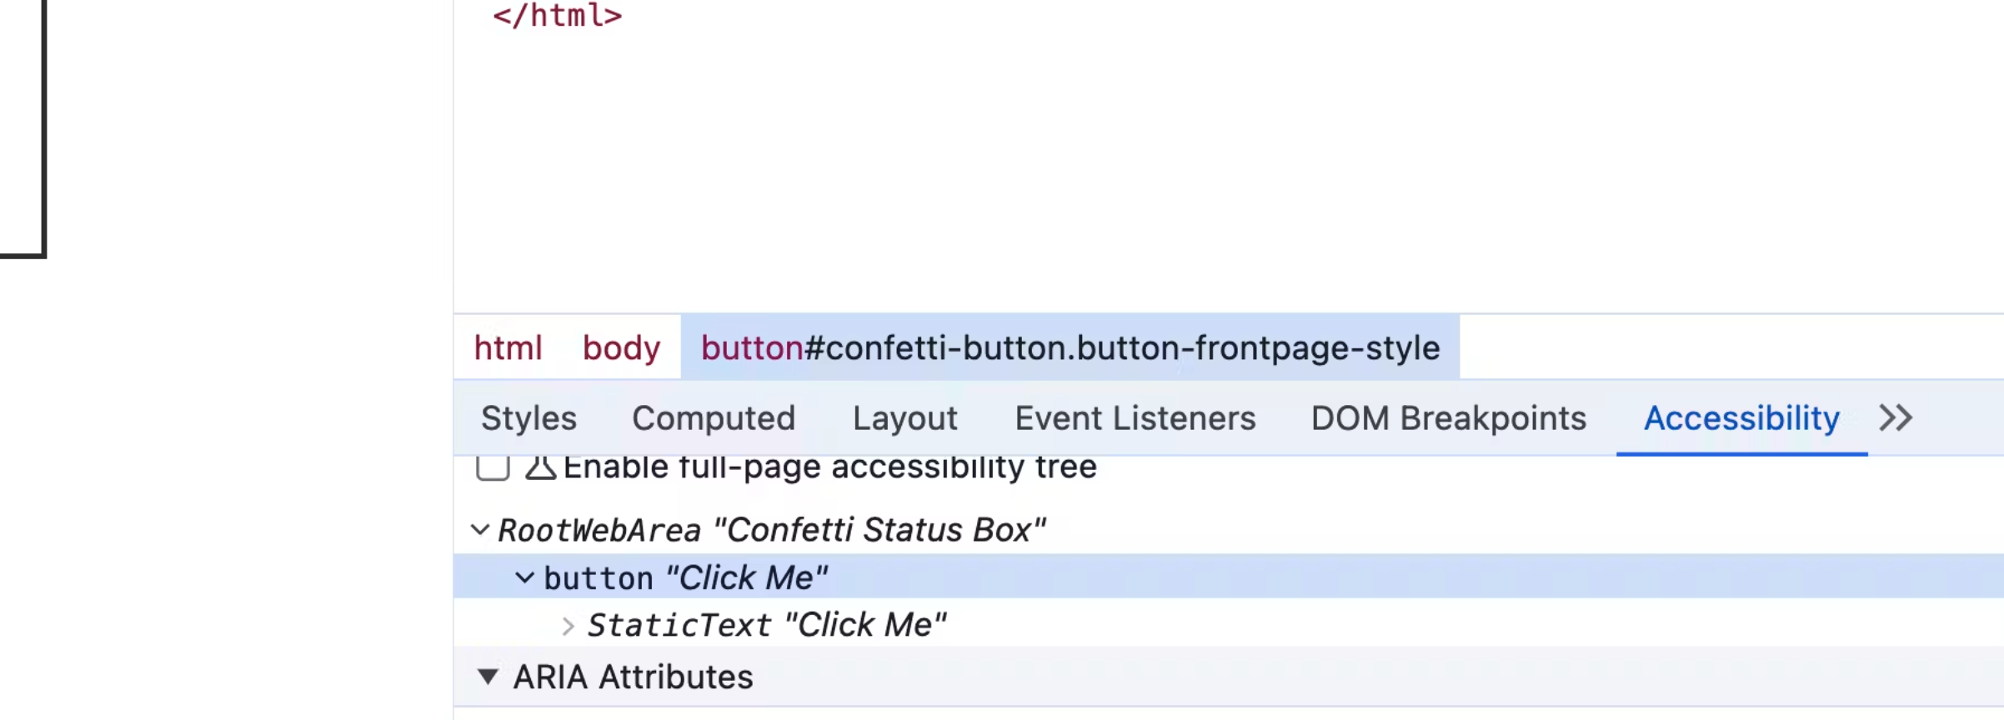Click the html breadcrumb

click(x=508, y=347)
